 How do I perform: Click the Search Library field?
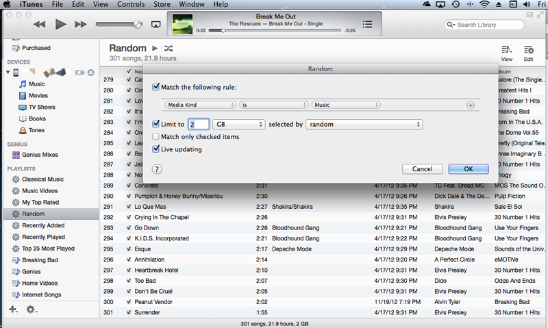click(484, 25)
